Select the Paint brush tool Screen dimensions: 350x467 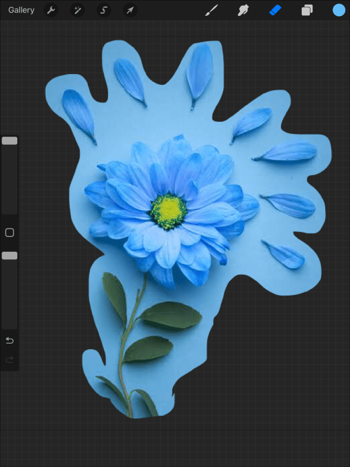(212, 11)
